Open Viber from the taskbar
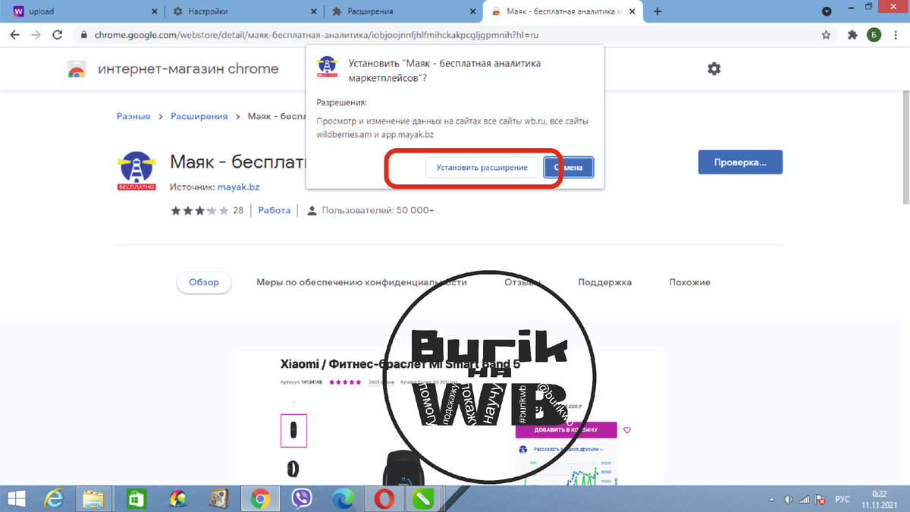This screenshot has height=512, width=910. click(302, 498)
